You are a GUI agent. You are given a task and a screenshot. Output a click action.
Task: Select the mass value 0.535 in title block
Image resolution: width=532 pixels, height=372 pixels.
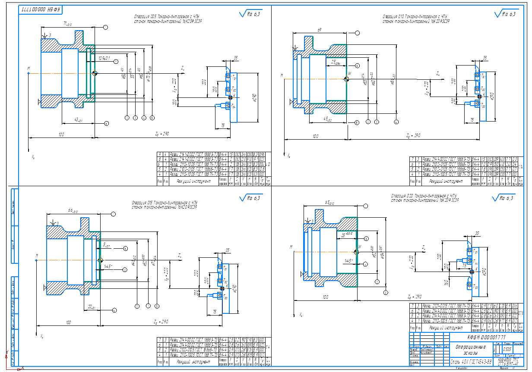(507, 349)
